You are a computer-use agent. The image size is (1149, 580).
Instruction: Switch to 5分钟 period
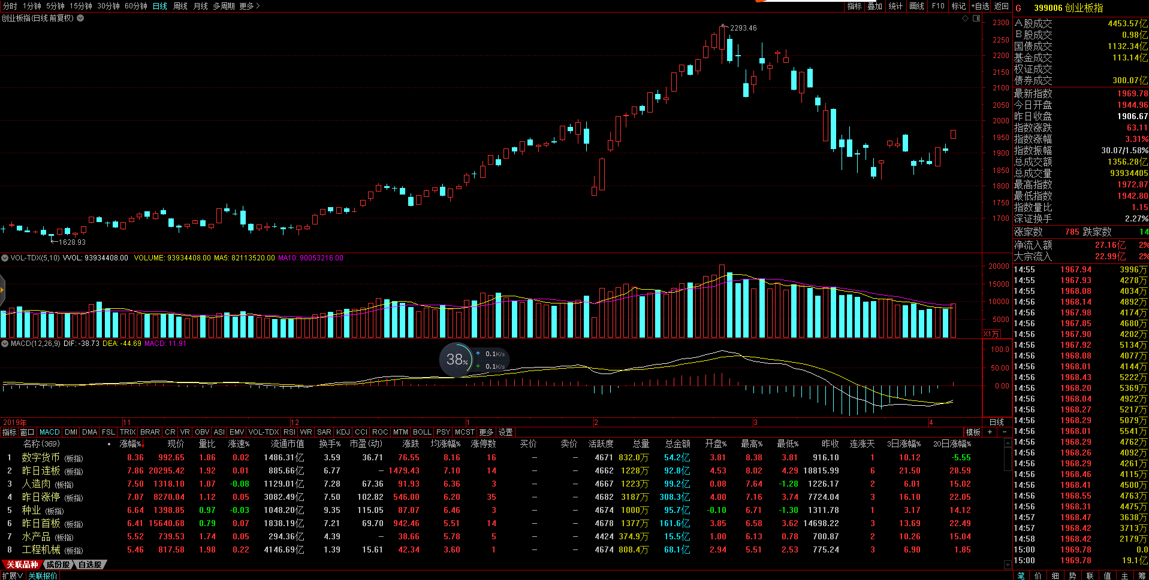[55, 6]
